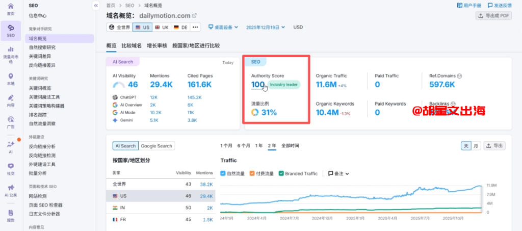Switch chart granularity to 月

pyautogui.click(x=476, y=145)
